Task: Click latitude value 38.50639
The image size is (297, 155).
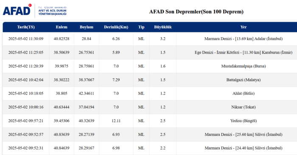Action: tap(62, 52)
